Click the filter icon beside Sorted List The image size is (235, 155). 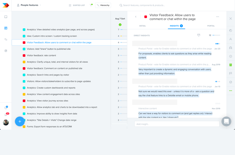click(91, 5)
